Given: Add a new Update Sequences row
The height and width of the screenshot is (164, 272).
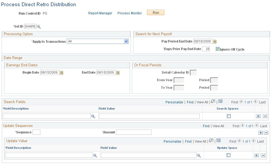Looking at the screenshot, I should click(x=261, y=132).
